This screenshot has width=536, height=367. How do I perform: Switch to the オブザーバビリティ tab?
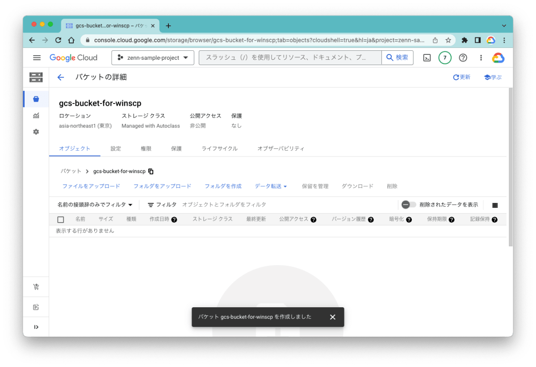[x=281, y=148]
